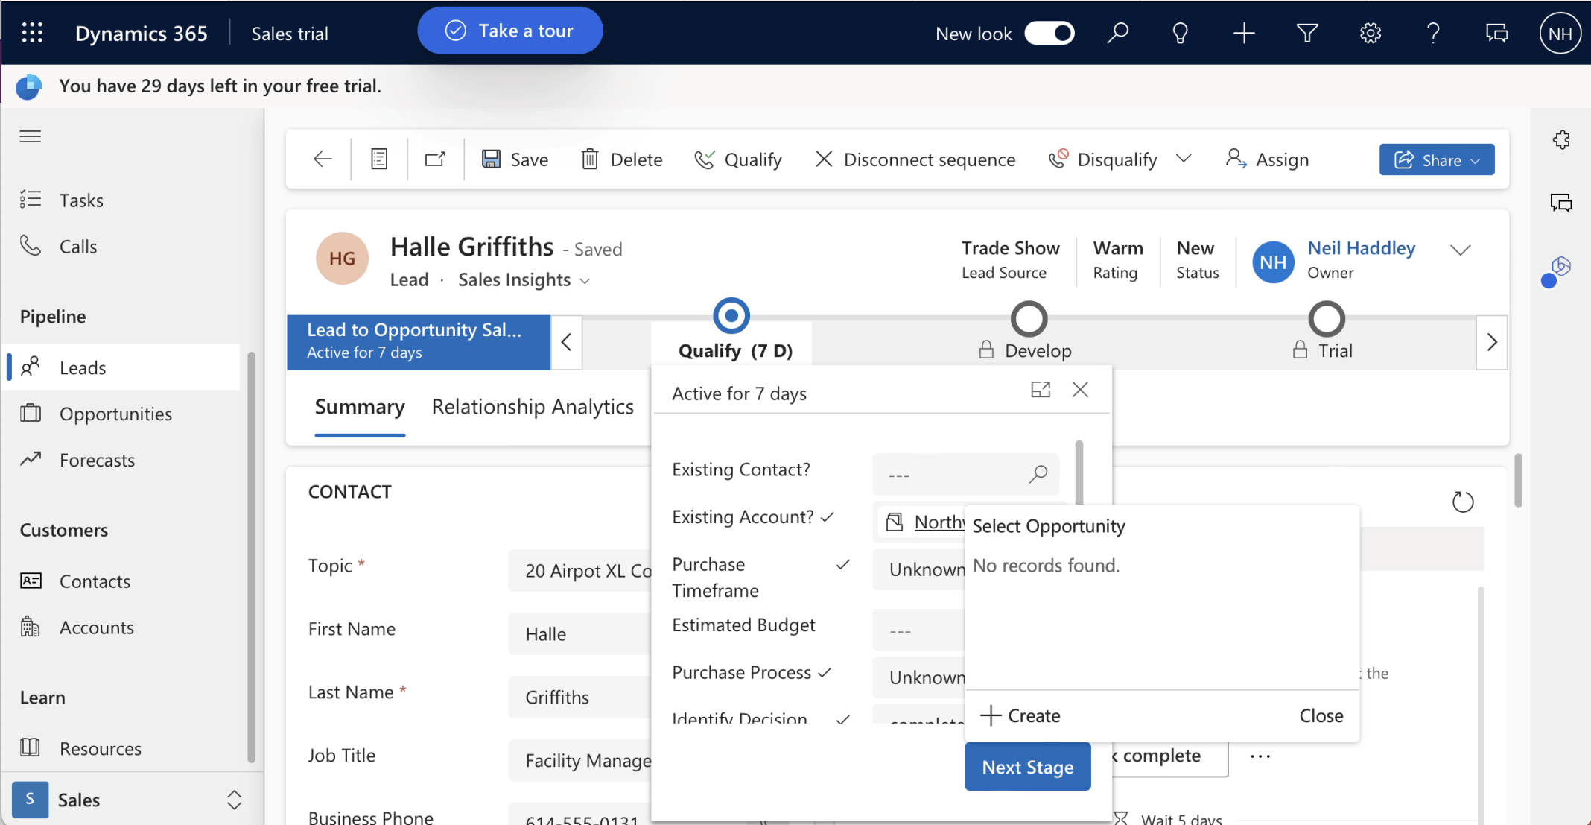Click the back arrow in command bar
The width and height of the screenshot is (1591, 825).
tap(323, 159)
